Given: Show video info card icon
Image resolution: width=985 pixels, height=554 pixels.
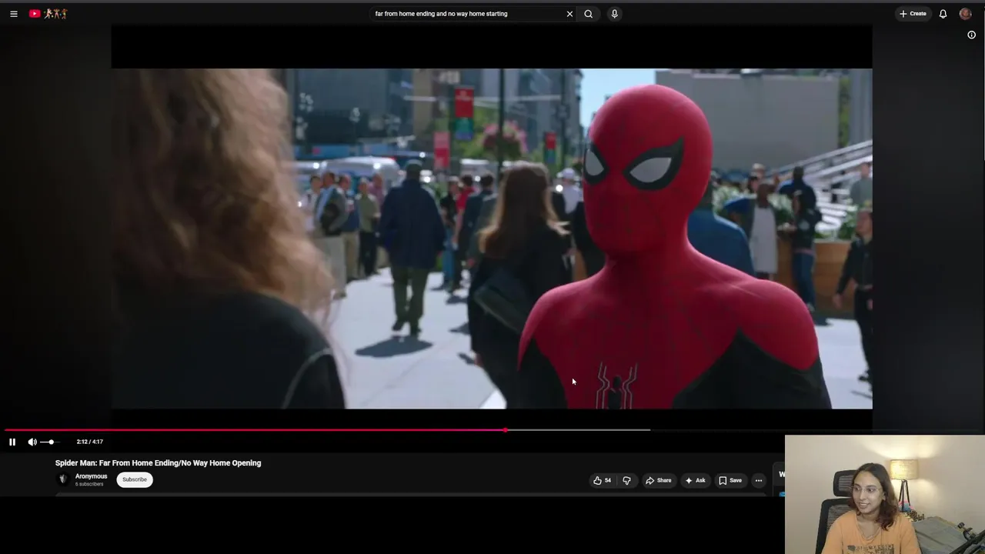Looking at the screenshot, I should pos(971,35).
